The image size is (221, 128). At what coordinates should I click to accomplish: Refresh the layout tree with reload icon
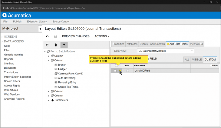(47, 45)
